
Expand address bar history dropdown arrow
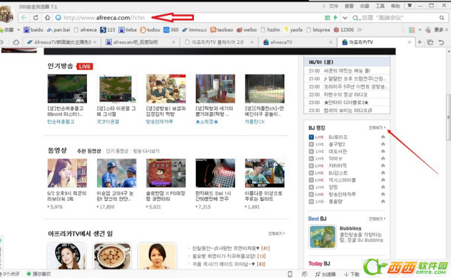tap(345, 18)
